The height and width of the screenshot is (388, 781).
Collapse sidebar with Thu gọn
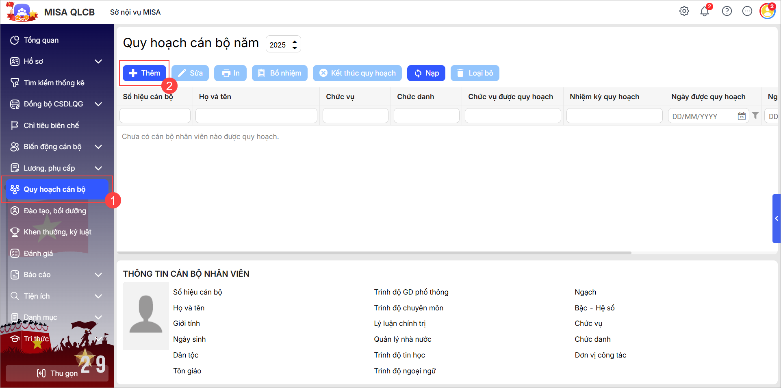pyautogui.click(x=57, y=373)
